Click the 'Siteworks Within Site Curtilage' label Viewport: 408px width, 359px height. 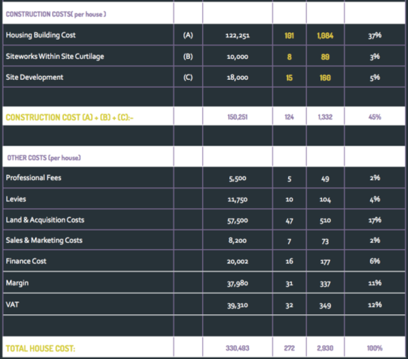click(55, 57)
